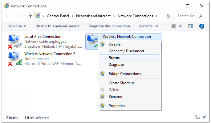This screenshot has width=211, height=123.
Task: Click the Help question mark icon
Action: point(202,26)
